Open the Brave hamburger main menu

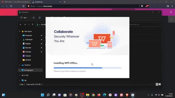pos(172,6)
